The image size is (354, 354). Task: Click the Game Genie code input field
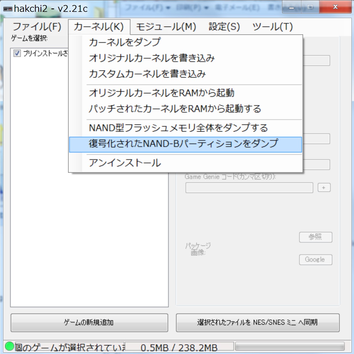coord(249,187)
